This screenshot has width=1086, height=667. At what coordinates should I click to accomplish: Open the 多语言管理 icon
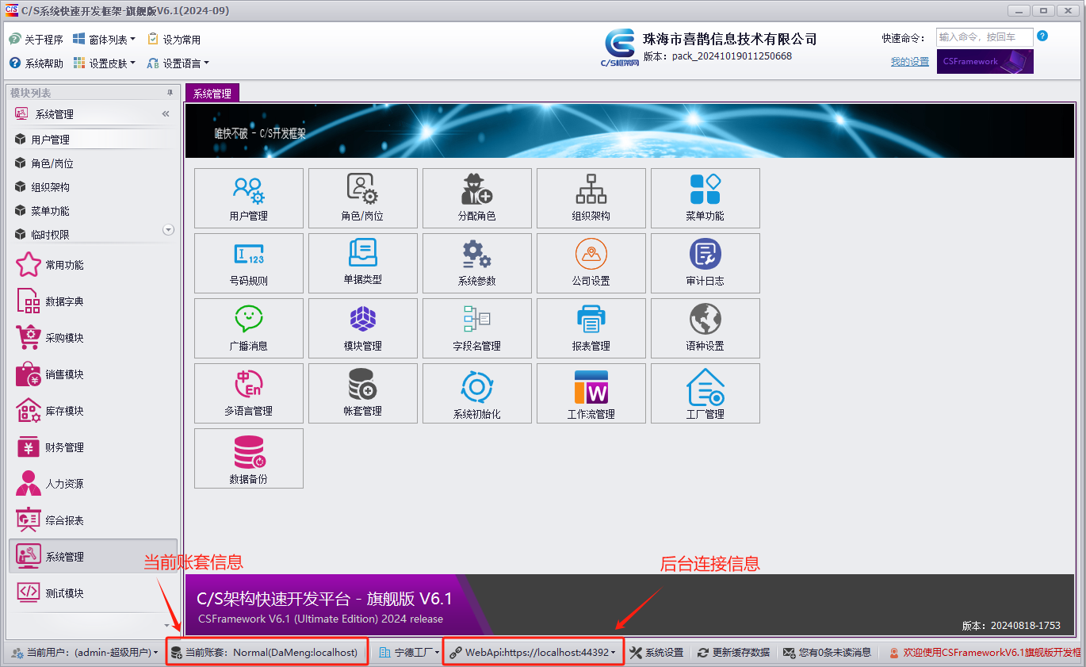(x=248, y=393)
